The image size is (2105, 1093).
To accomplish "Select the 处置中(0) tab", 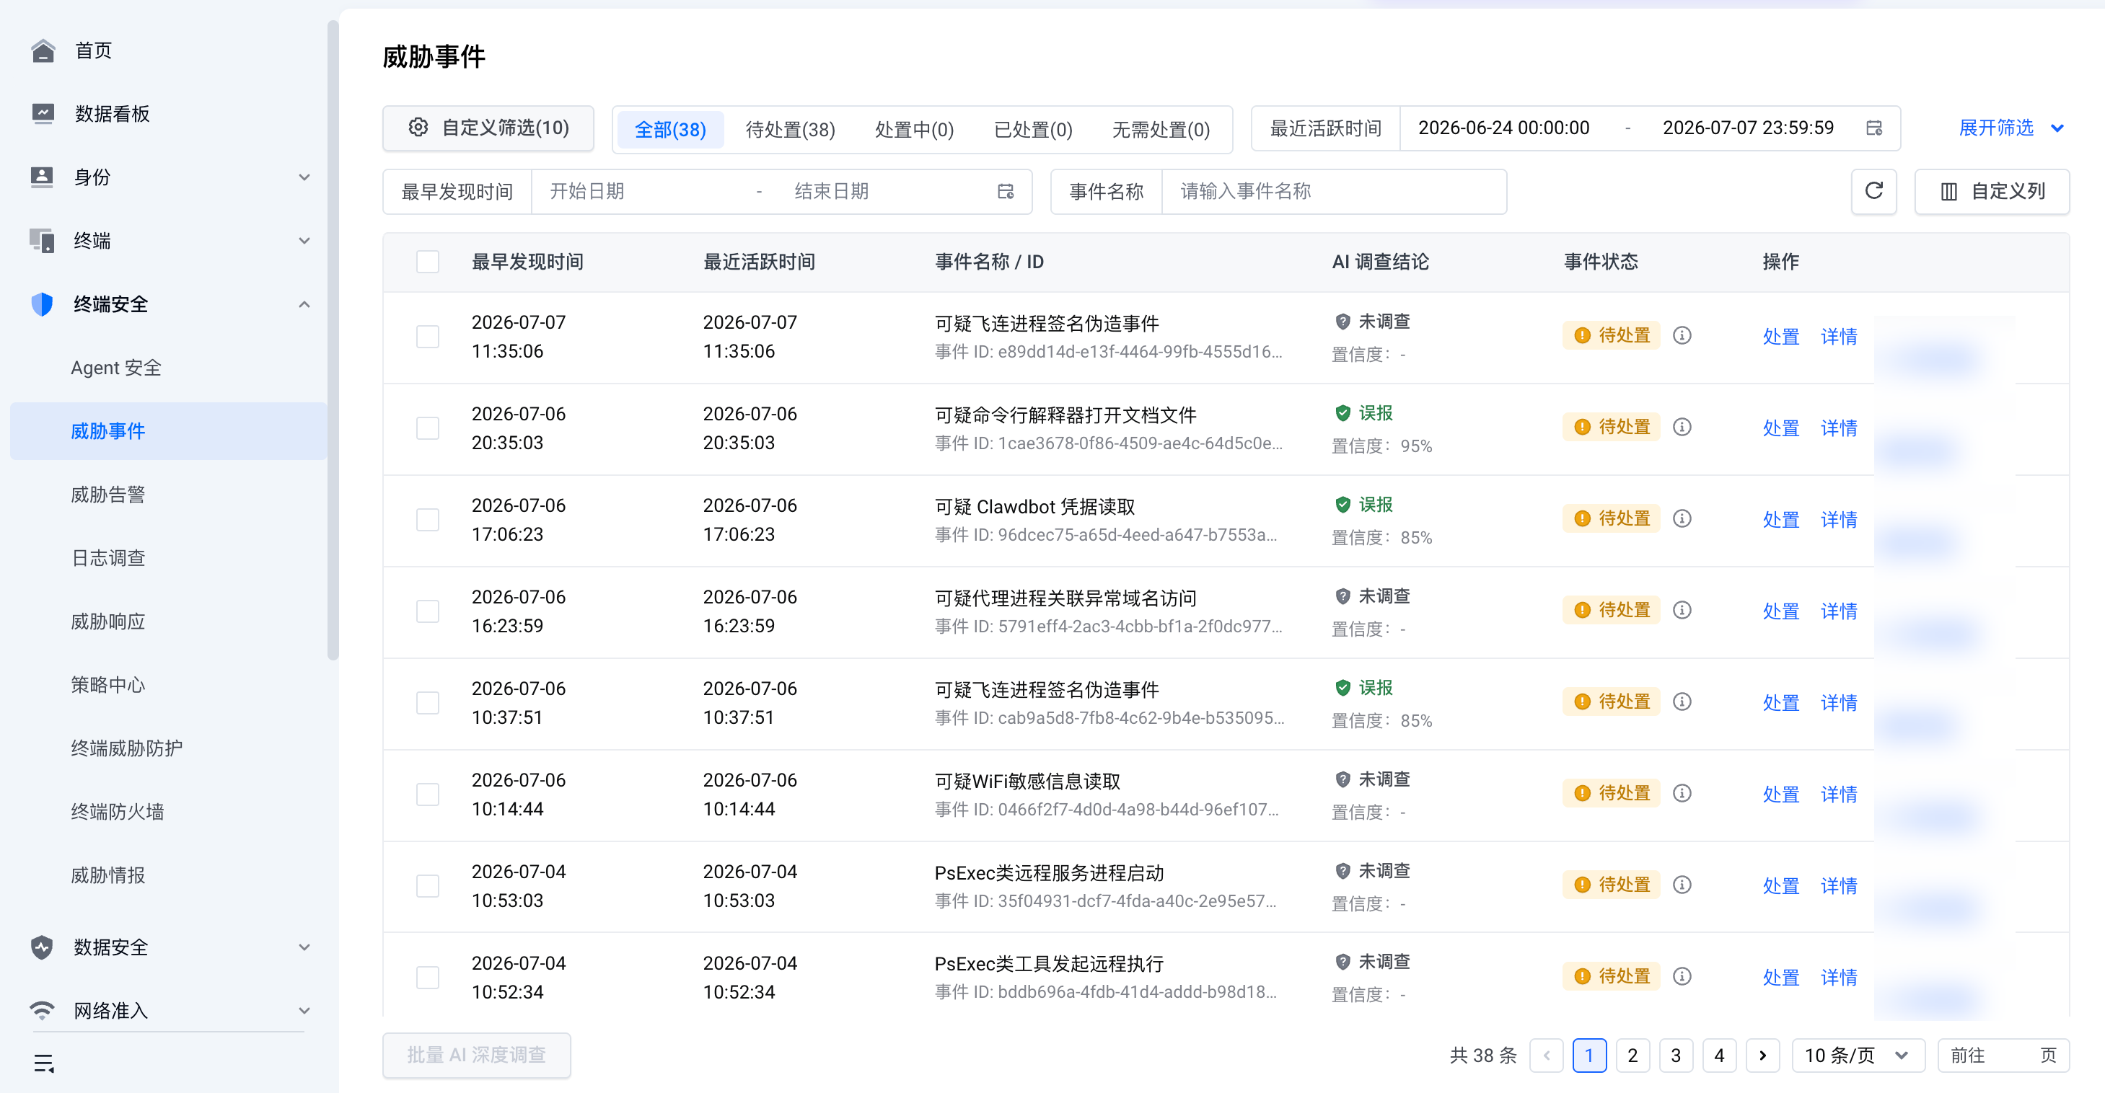I will [x=913, y=130].
